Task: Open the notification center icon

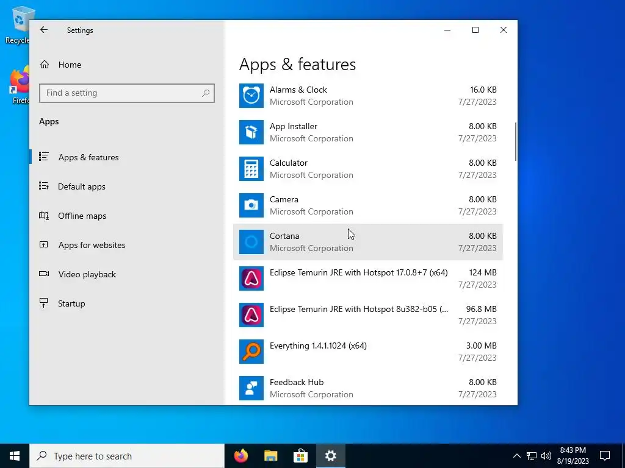Action: pos(605,456)
